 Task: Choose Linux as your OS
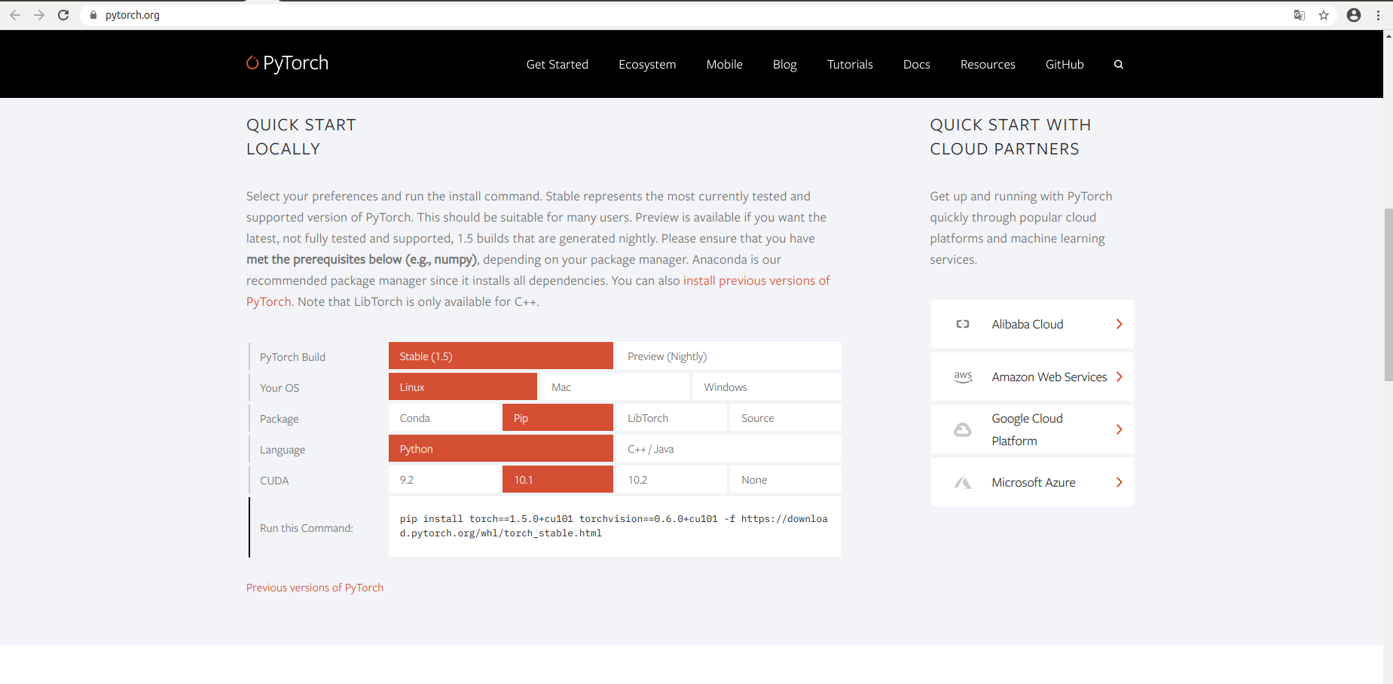(463, 386)
